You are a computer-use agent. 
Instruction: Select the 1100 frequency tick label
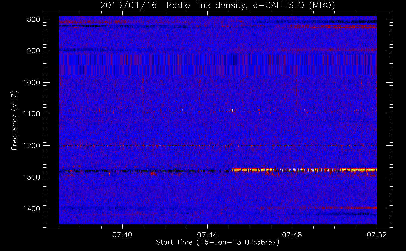(x=31, y=114)
